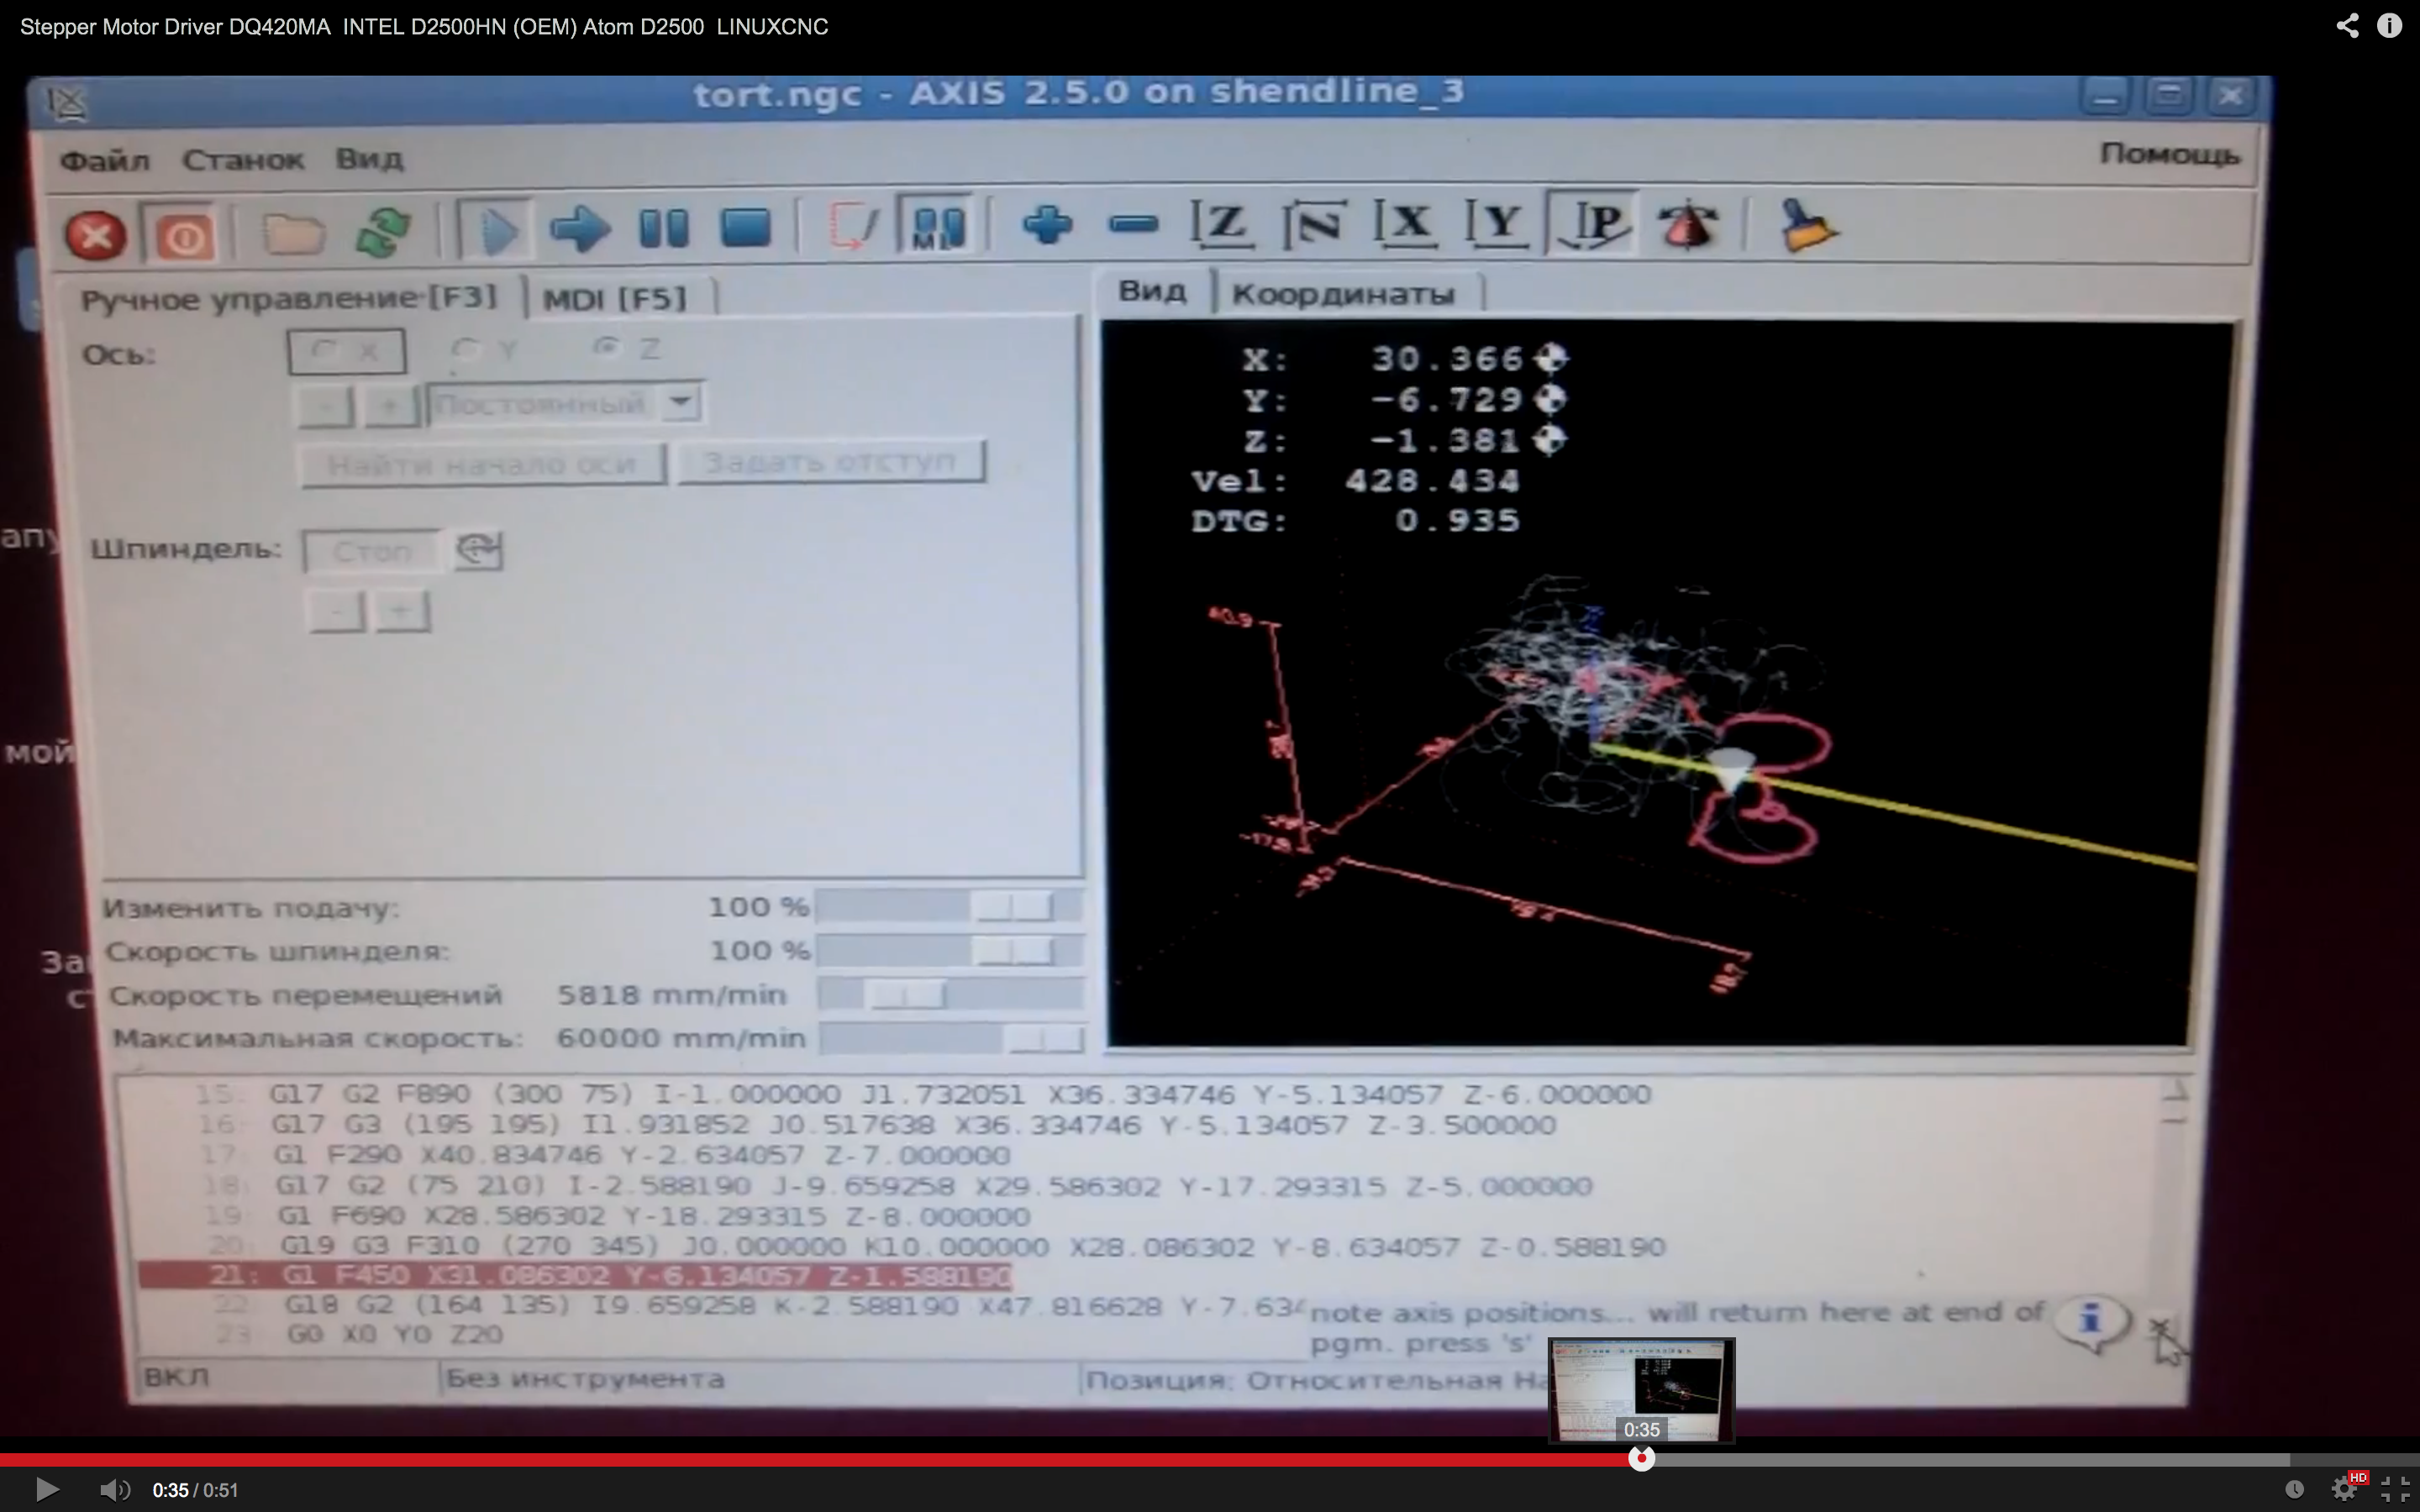Toggle the machine power icon
Image resolution: width=2420 pixels, height=1512 pixels.
click(x=184, y=237)
